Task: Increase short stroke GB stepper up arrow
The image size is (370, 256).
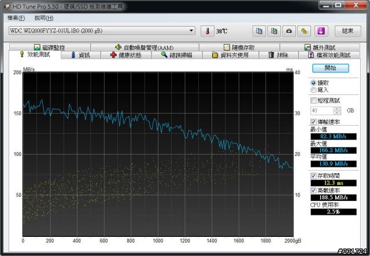Action: coord(337,109)
